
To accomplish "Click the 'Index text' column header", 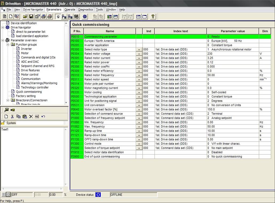I will pos(181,31).
